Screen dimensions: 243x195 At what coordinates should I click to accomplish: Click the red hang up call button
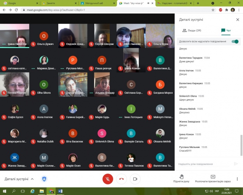pos(121,179)
